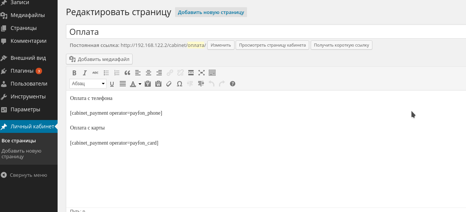Viewport: 466px width, 212px height.
Task: Toggle bold formatting in the editor
Action: tap(74, 73)
